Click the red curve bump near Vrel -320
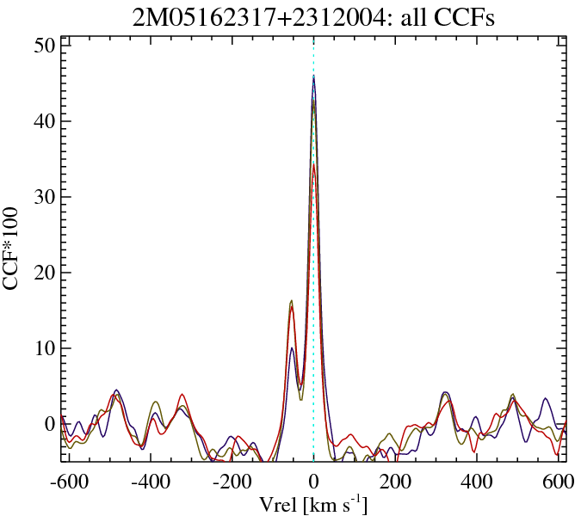Viewport: 581px width, 516px height. (182, 396)
